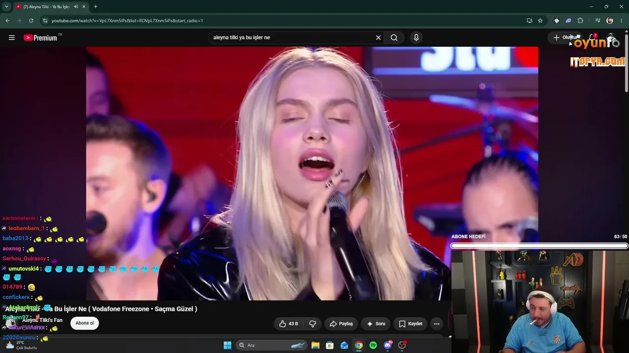Image resolution: width=629 pixels, height=353 pixels.
Task: Open the Oluştur create menu
Action: (x=565, y=38)
